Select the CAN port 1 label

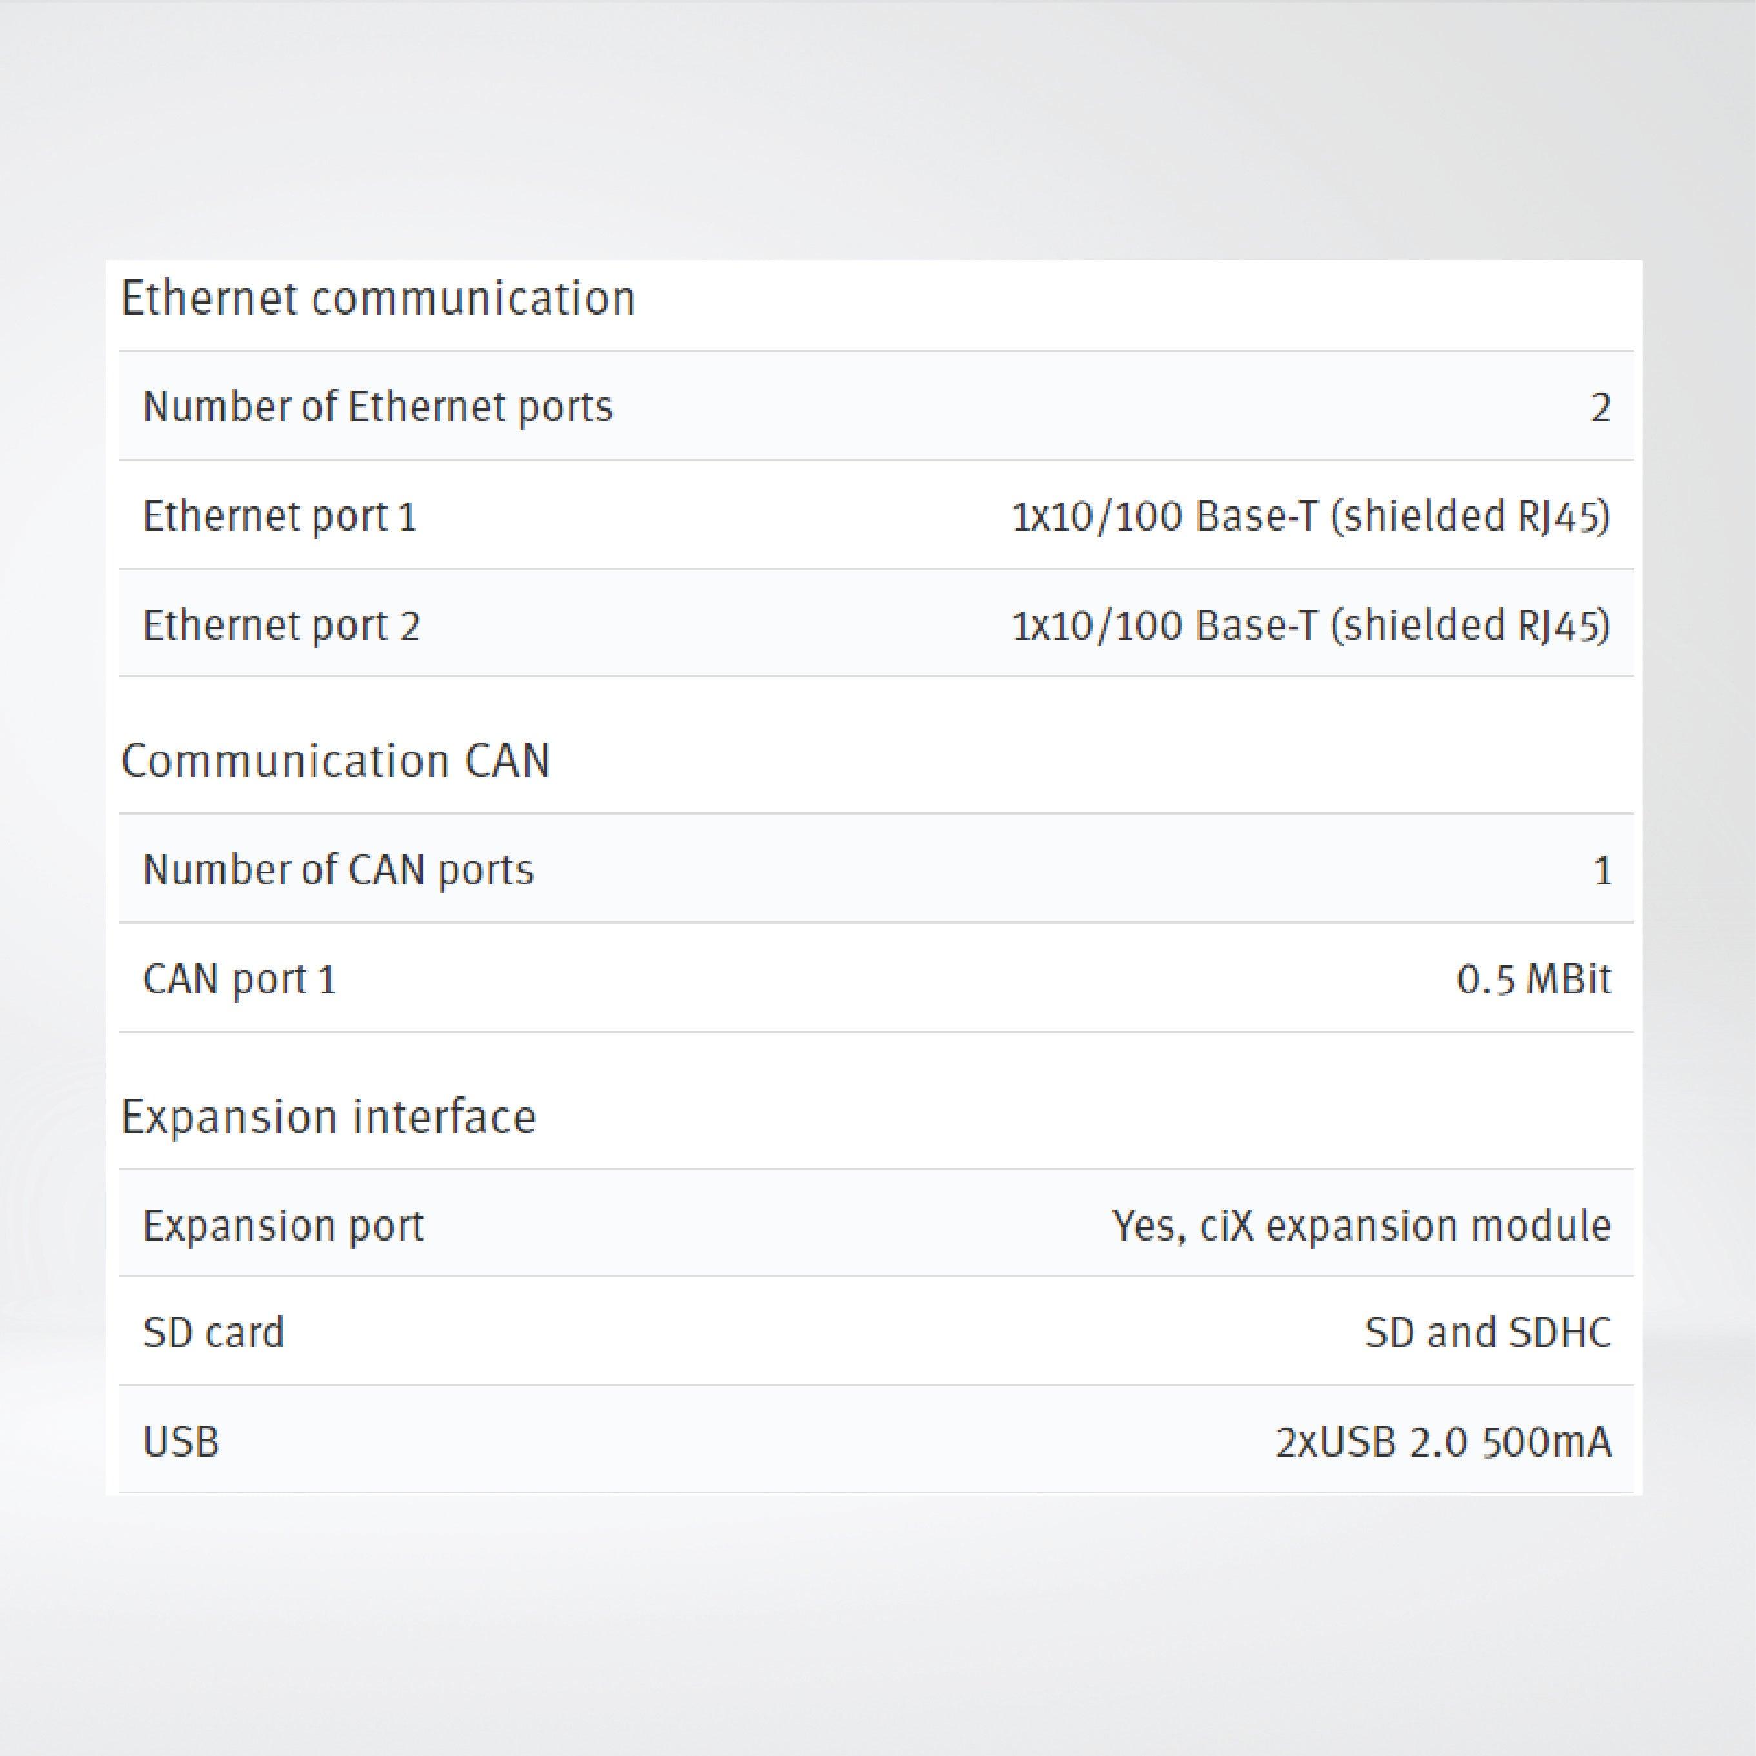(x=239, y=979)
